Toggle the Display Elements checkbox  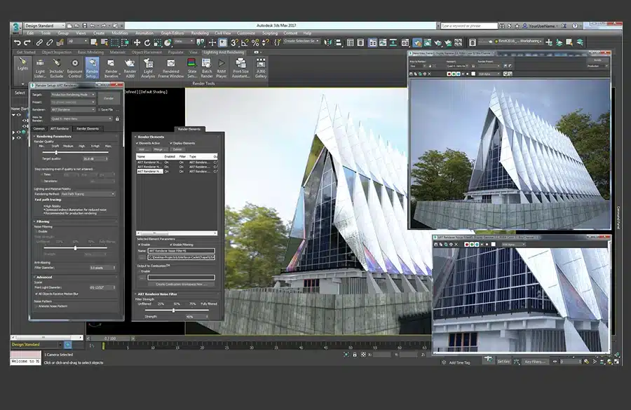(x=172, y=143)
